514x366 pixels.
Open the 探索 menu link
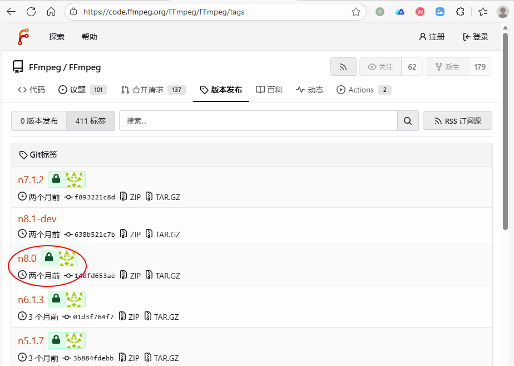click(x=57, y=37)
